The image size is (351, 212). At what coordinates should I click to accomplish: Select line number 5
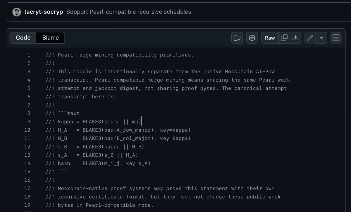(29, 88)
